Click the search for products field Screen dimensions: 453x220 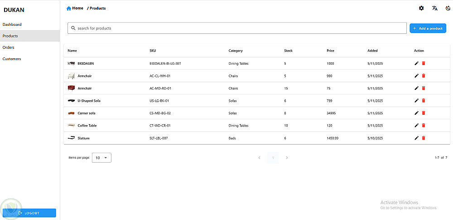pos(237,28)
